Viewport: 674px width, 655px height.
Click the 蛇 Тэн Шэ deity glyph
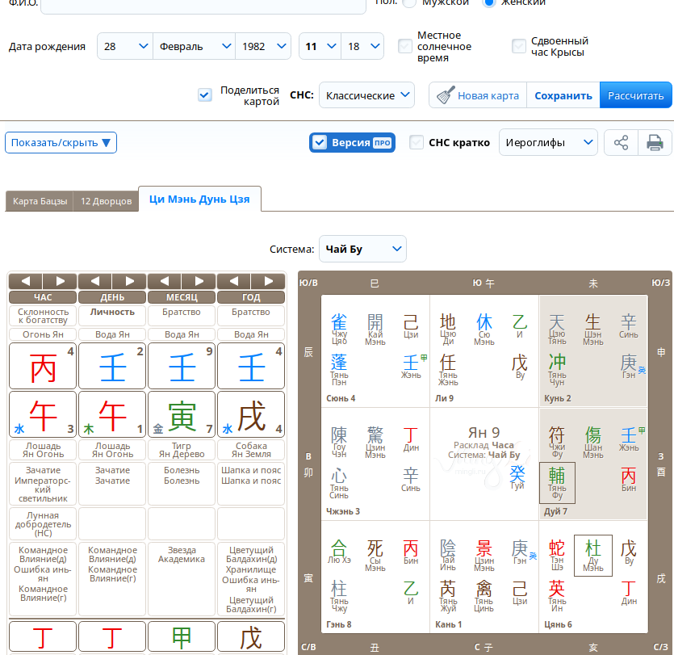click(557, 548)
